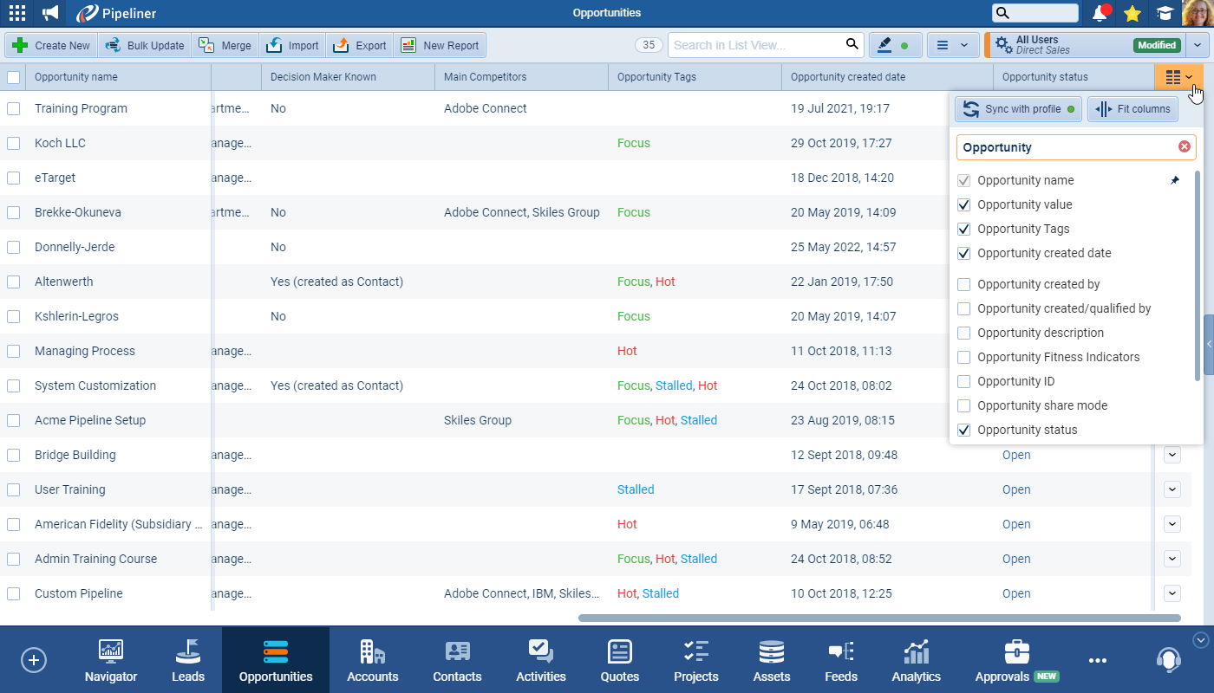Click the headset support icon

(x=1168, y=660)
